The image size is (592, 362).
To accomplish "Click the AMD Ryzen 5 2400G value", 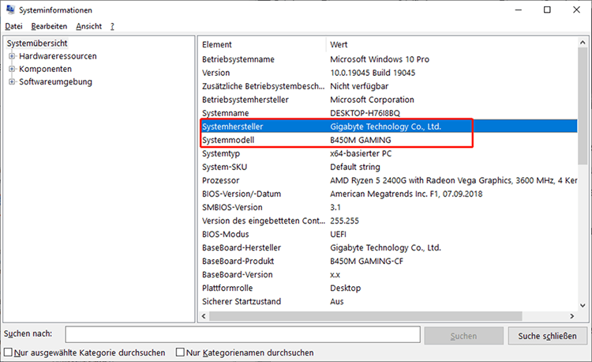I will [453, 180].
